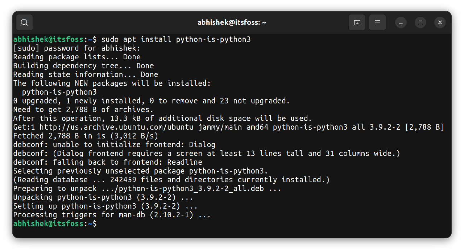Close the terminal window
This screenshot has width=464, height=252.
tap(440, 22)
